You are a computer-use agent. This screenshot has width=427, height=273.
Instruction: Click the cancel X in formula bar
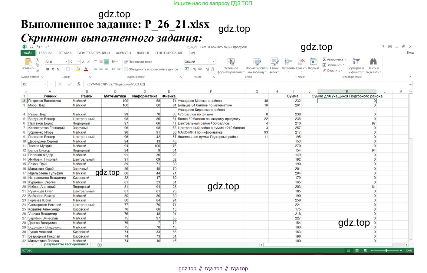[x=60, y=84]
